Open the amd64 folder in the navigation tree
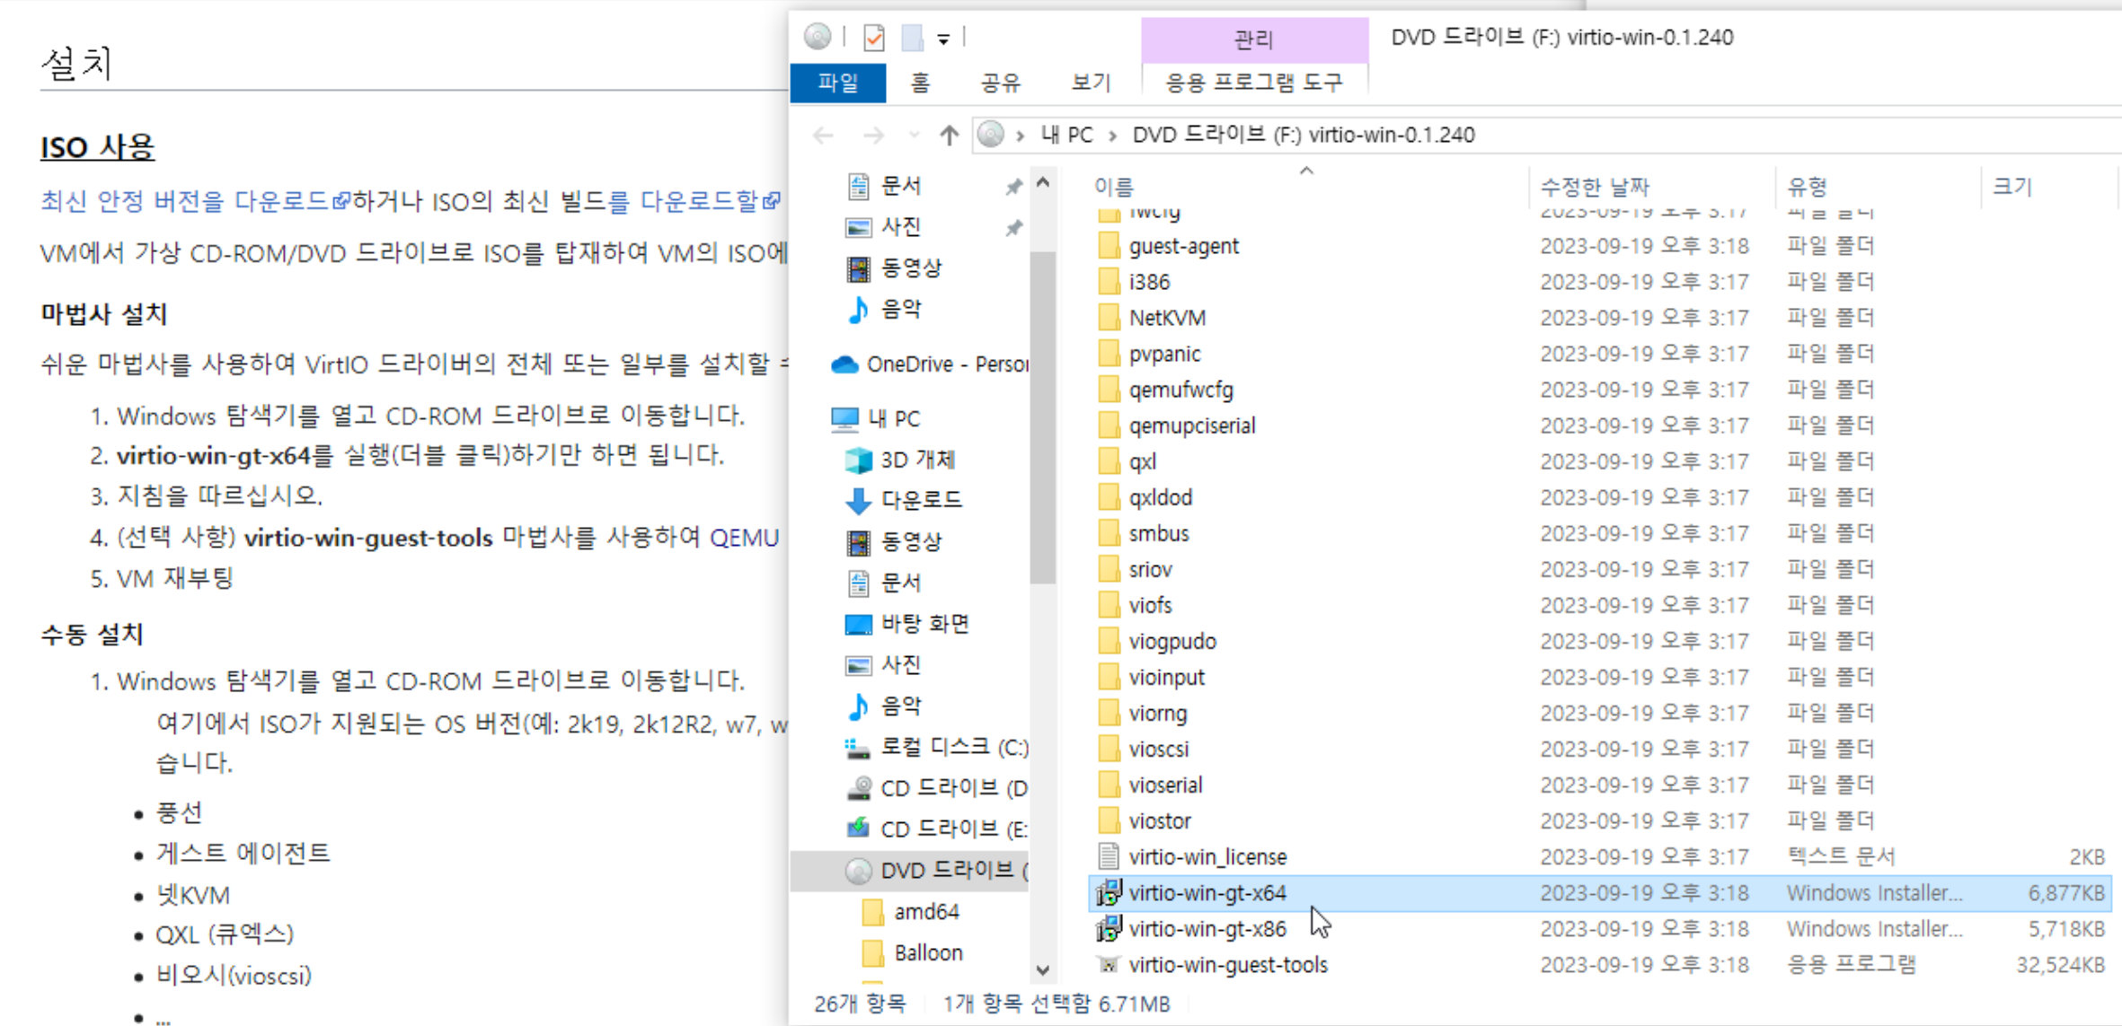Viewport: 2122px width, 1026px height. point(910,912)
